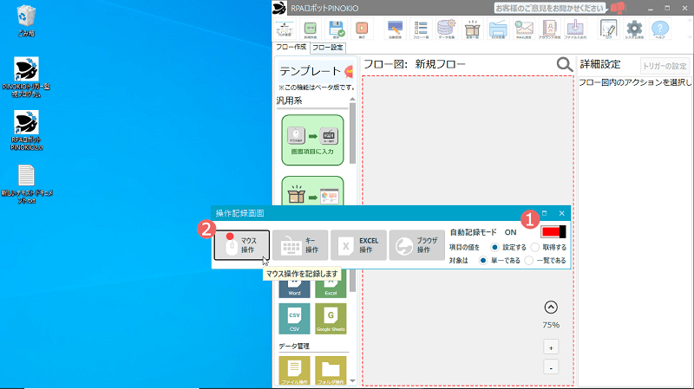The image size is (694, 389).
Task: Open the フロー一覧 flow list icon
Action: 421,29
